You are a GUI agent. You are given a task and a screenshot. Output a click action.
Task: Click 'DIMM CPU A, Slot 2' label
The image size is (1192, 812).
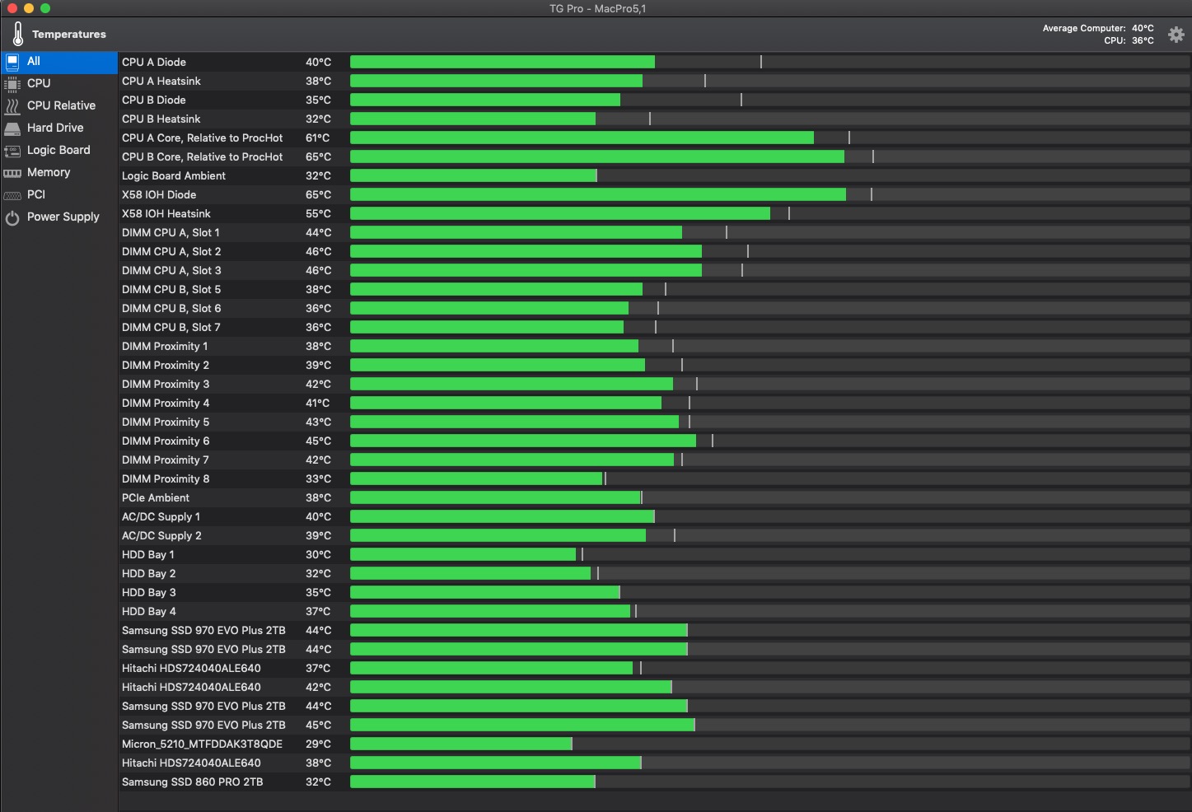pyautogui.click(x=171, y=251)
